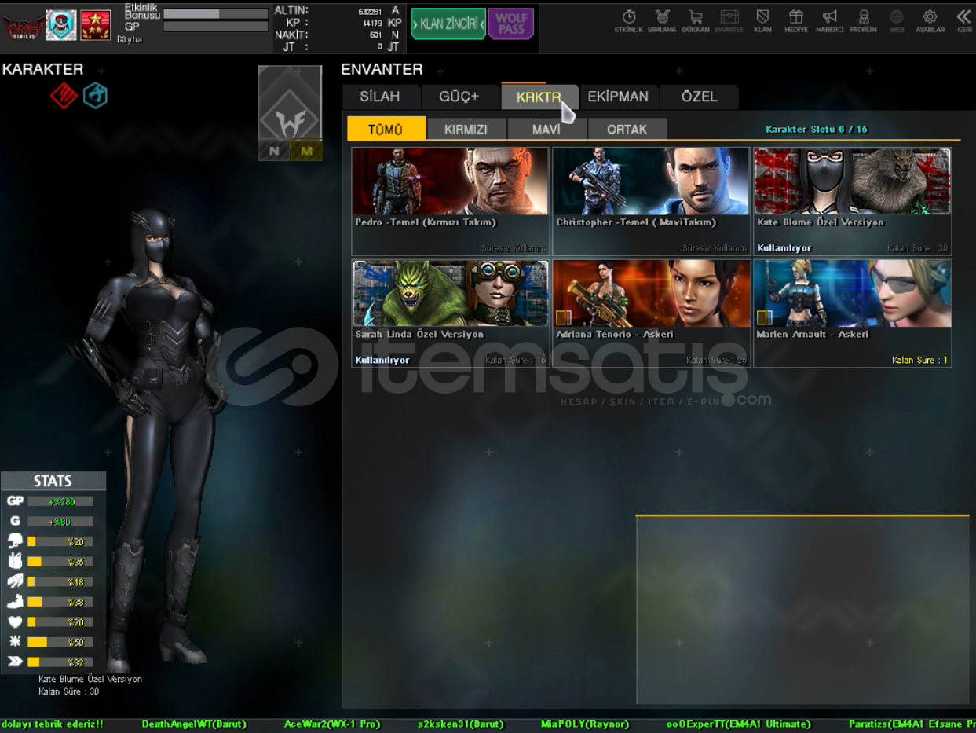Image resolution: width=976 pixels, height=733 pixels.
Task: Select Kate Blume Özel Versiyon card
Action: coord(852,201)
